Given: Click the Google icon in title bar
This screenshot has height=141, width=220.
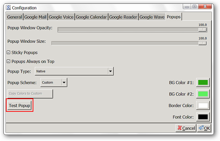Looking at the screenshot, I should point(8,8).
